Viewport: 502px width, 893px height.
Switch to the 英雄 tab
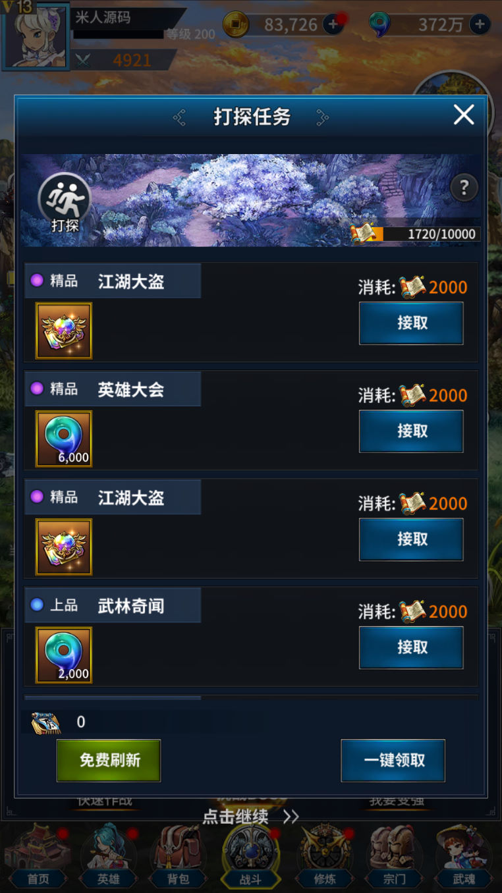pos(109,856)
